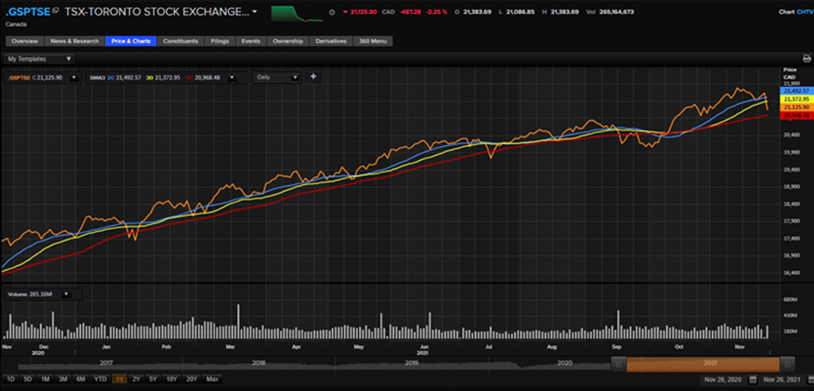Open the Constituents tab
Image resolution: width=814 pixels, height=391 pixels.
click(180, 41)
